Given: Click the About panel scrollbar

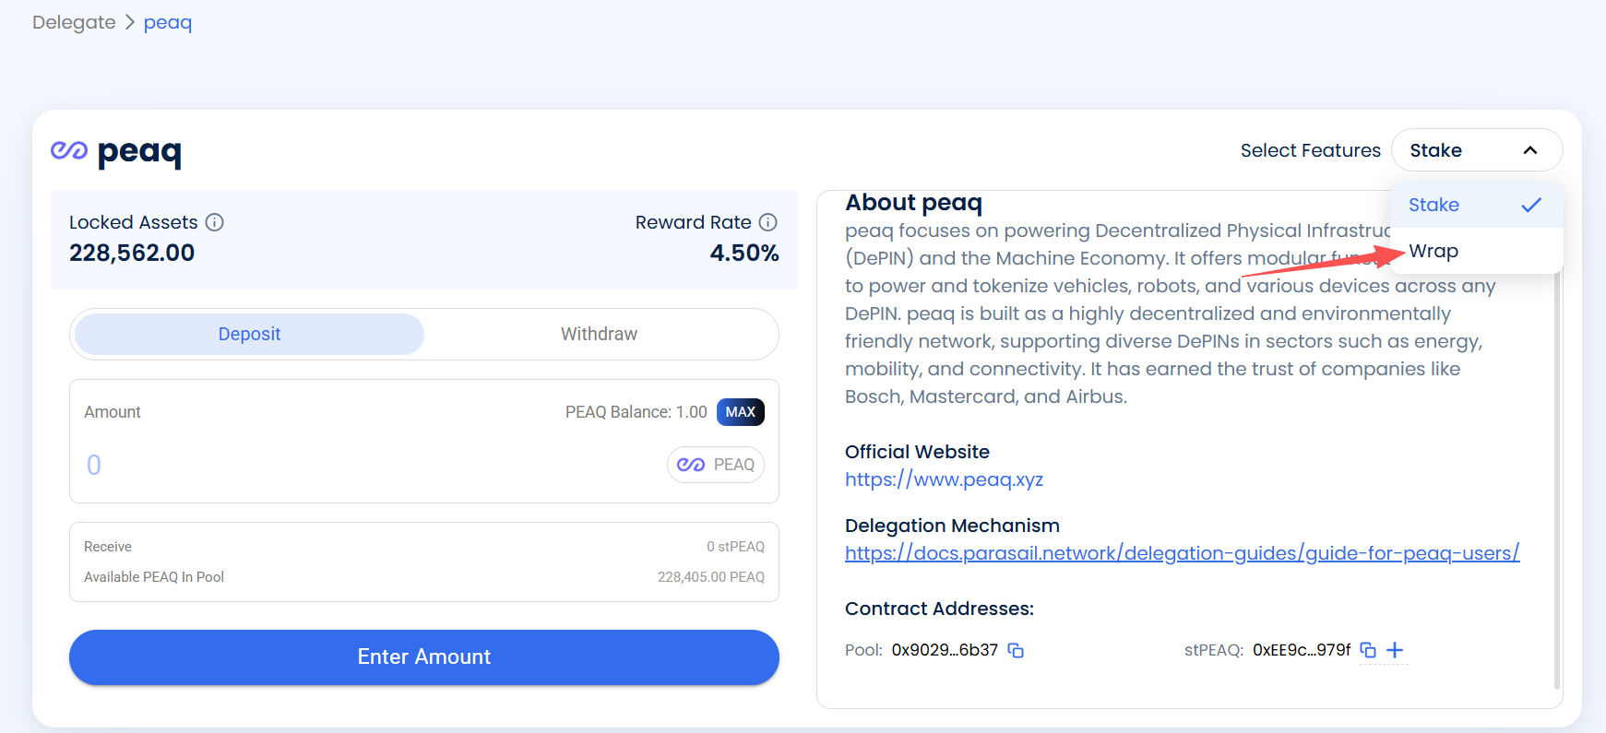Looking at the screenshot, I should tap(1557, 479).
